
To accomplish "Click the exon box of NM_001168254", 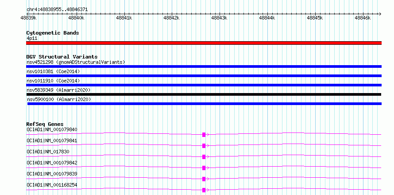I will 204,190.
